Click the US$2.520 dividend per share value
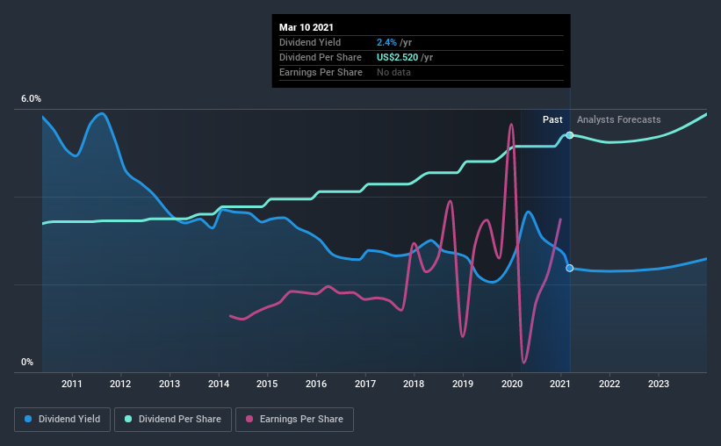The width and height of the screenshot is (721, 446). (x=397, y=57)
